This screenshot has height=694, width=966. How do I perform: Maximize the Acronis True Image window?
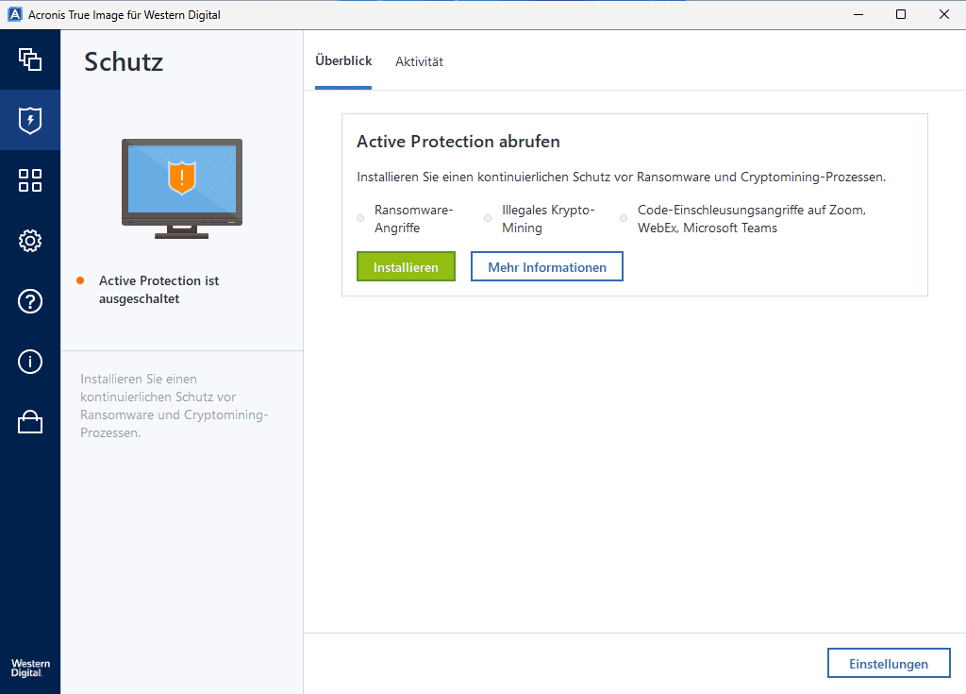coord(901,14)
